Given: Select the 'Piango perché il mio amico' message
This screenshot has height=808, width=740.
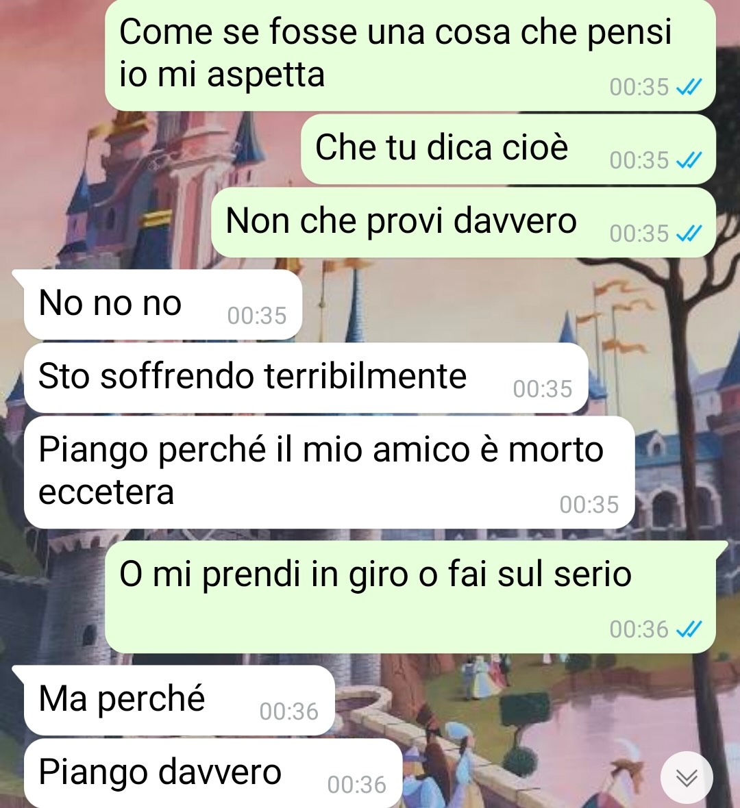Looking at the screenshot, I should pos(329,472).
